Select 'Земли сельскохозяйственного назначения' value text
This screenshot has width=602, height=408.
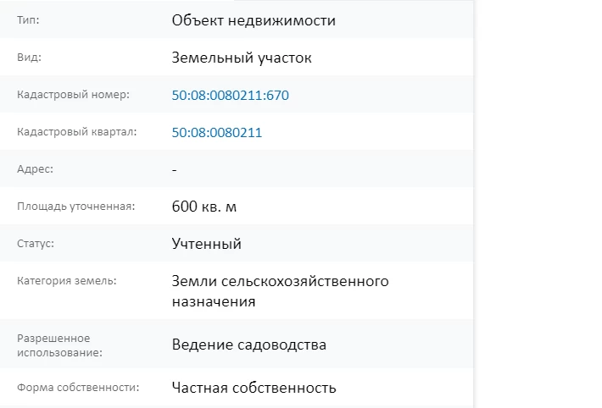[279, 290]
